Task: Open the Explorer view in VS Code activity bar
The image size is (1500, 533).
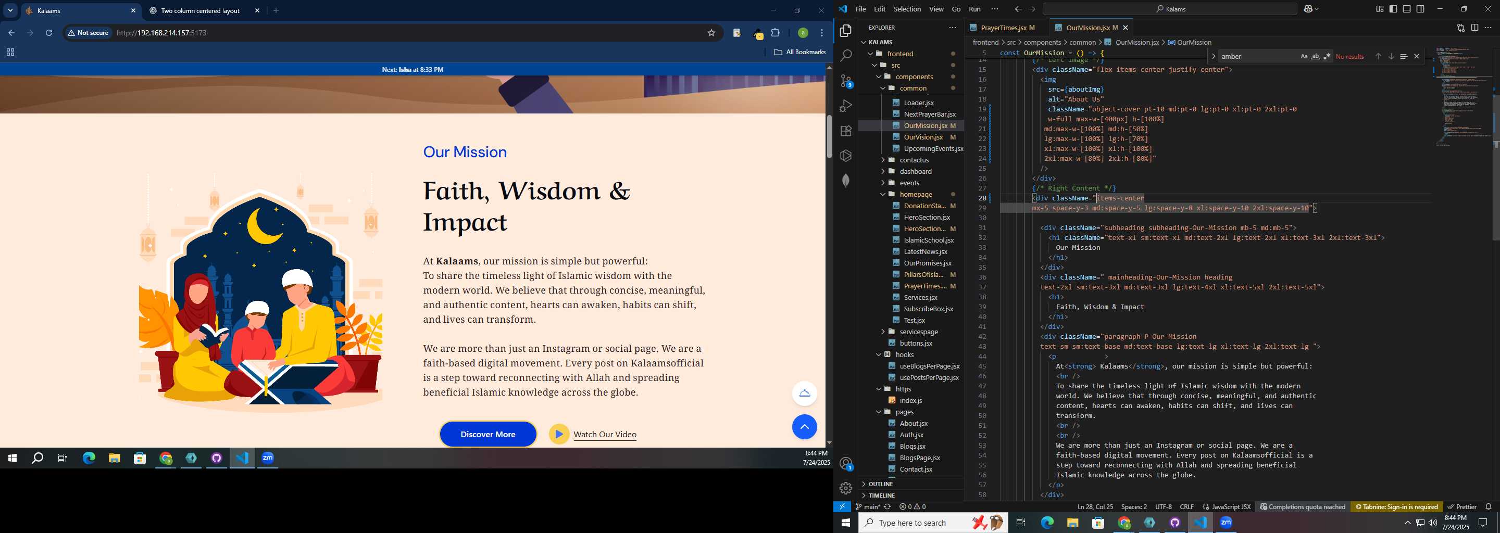Action: pyautogui.click(x=845, y=31)
